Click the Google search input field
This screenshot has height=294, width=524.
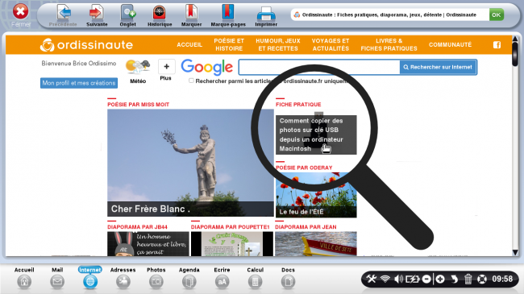(x=319, y=67)
